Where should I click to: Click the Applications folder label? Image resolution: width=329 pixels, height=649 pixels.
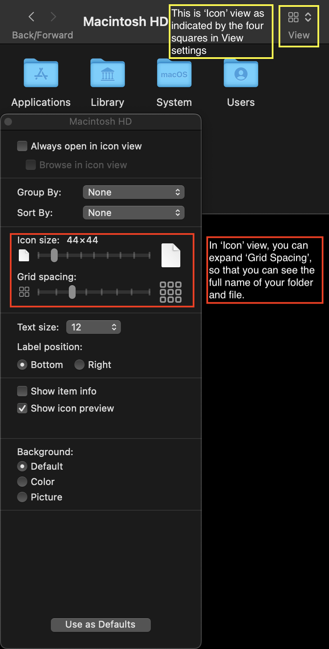[x=41, y=102]
